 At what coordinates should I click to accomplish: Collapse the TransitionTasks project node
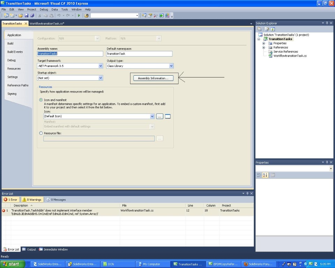pyautogui.click(x=259, y=39)
